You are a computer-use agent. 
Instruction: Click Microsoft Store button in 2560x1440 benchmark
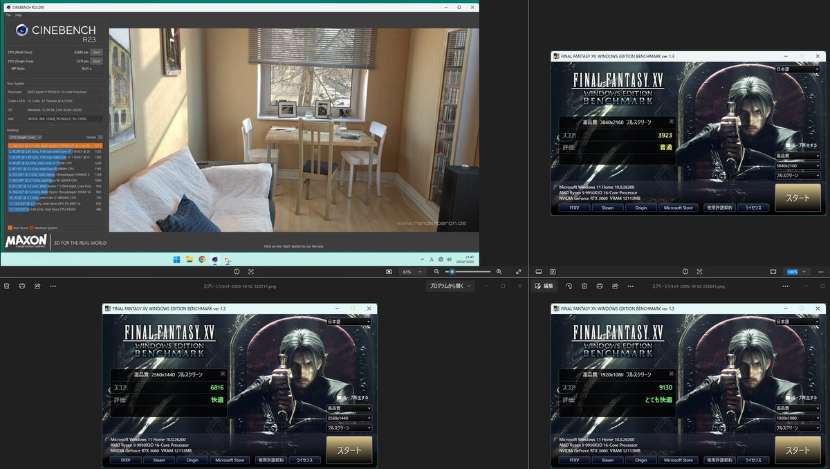tap(230, 460)
